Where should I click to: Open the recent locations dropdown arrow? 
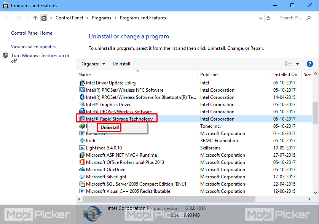pyautogui.click(x=27, y=18)
